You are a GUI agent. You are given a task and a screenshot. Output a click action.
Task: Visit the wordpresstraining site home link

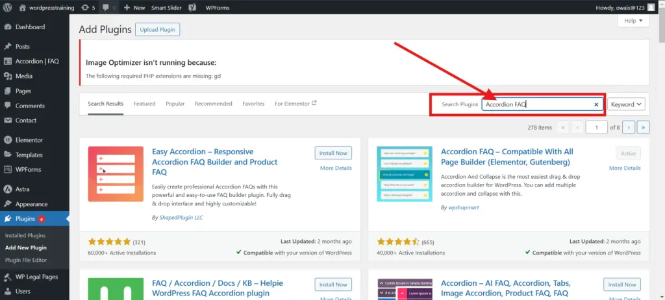coord(47,8)
